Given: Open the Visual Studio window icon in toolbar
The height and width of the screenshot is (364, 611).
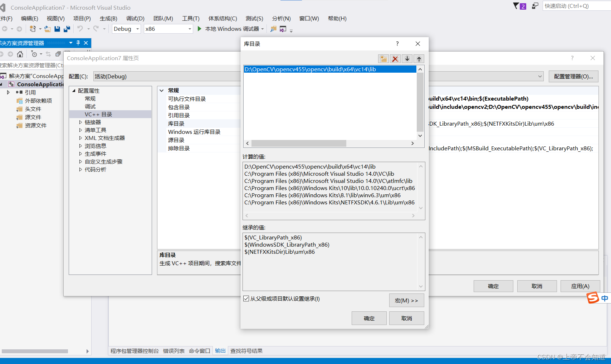Looking at the screenshot, I should [x=283, y=29].
